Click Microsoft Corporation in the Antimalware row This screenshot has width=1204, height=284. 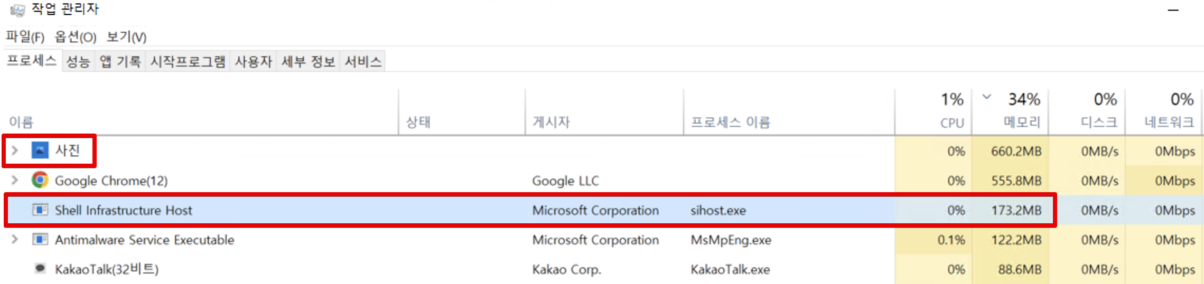tap(595, 240)
